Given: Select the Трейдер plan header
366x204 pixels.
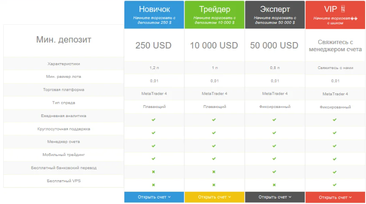Looking at the screenshot, I should 214,9.
